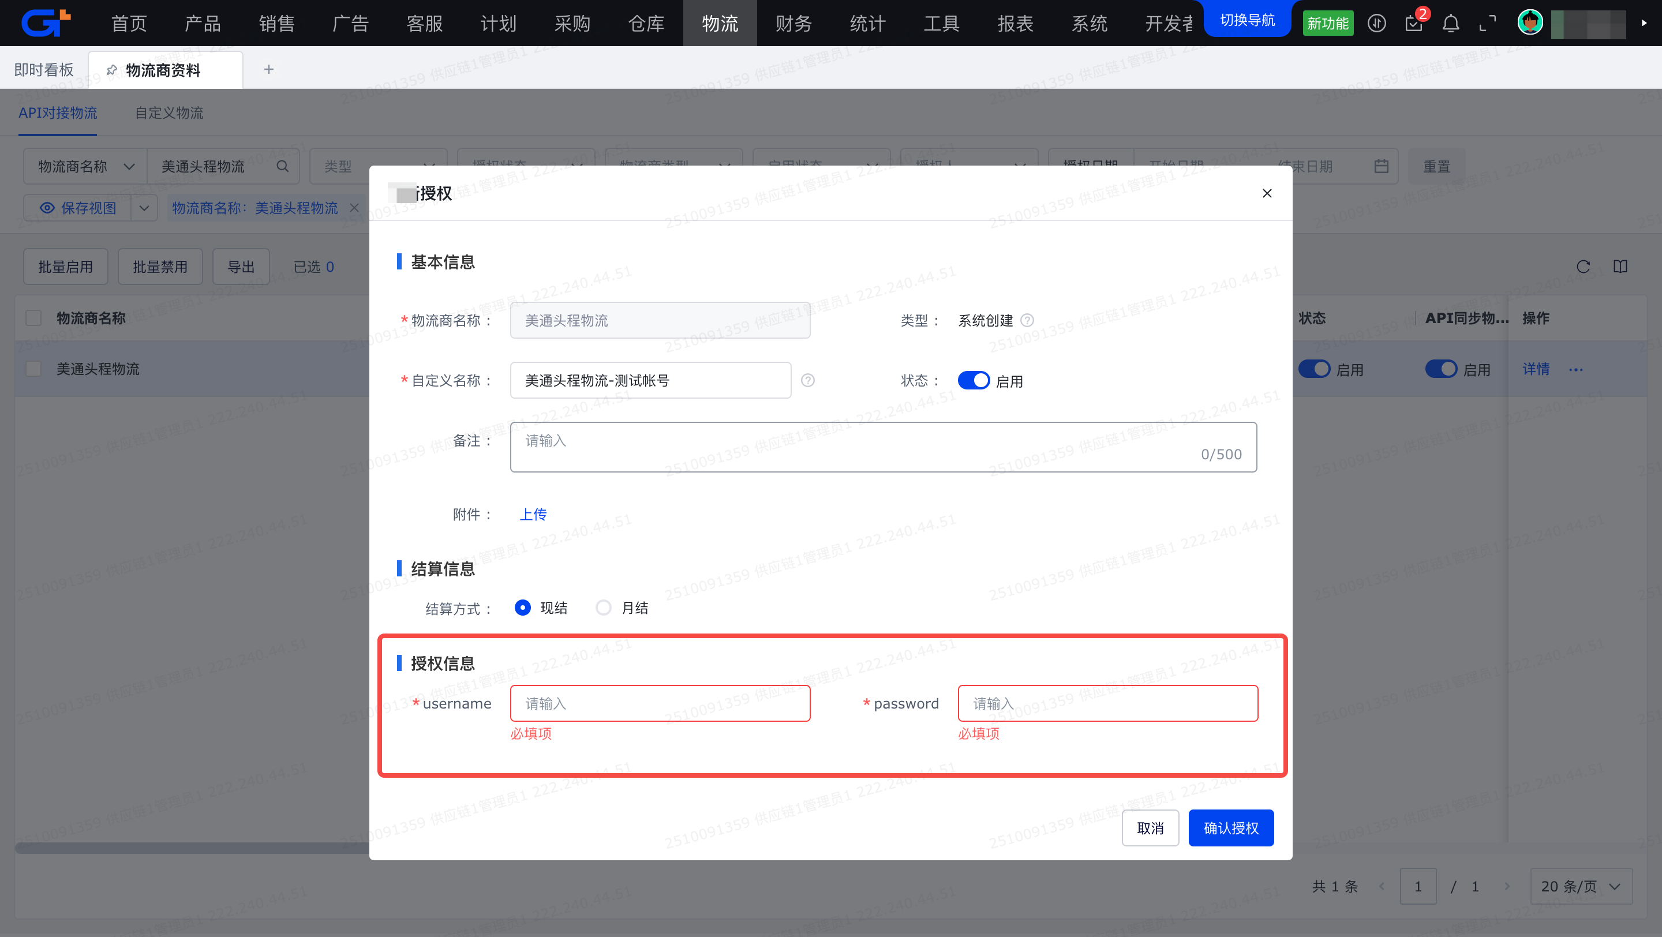This screenshot has height=937, width=1662.
Task: Click the fullscreen expand icon
Action: 1487,24
